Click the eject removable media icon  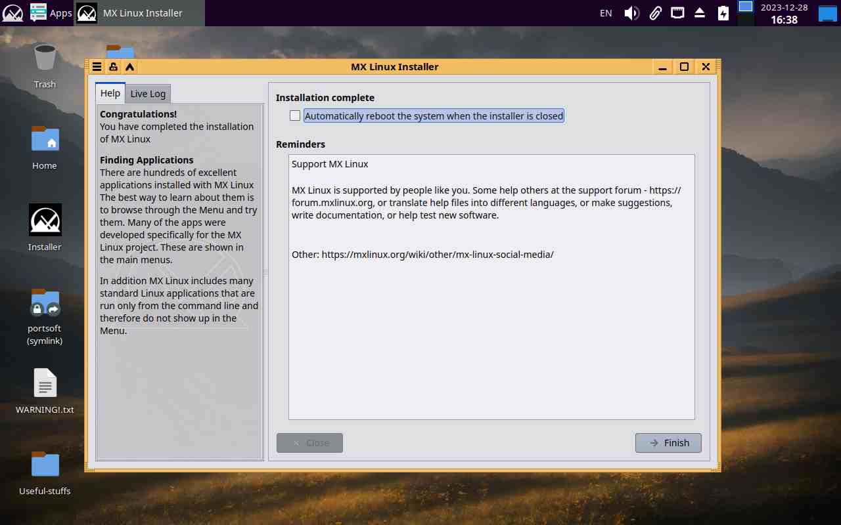700,13
